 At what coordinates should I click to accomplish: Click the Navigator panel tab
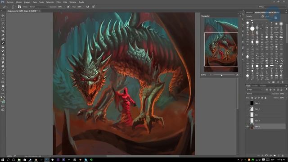tap(205, 16)
